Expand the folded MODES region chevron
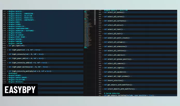Viewport: 180px width, 106px height. [8, 22]
